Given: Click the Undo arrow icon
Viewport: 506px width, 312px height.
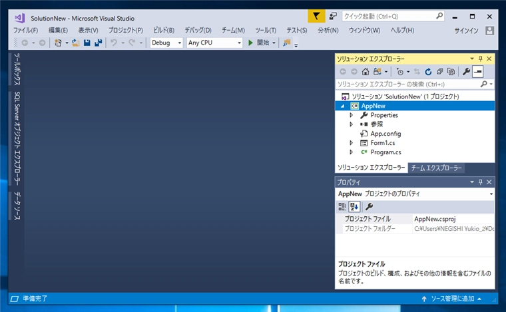Looking at the screenshot, I should [114, 43].
